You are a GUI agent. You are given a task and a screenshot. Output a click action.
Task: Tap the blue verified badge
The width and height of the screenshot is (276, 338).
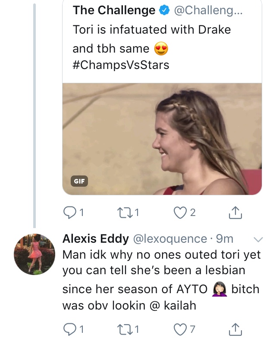[164, 10]
